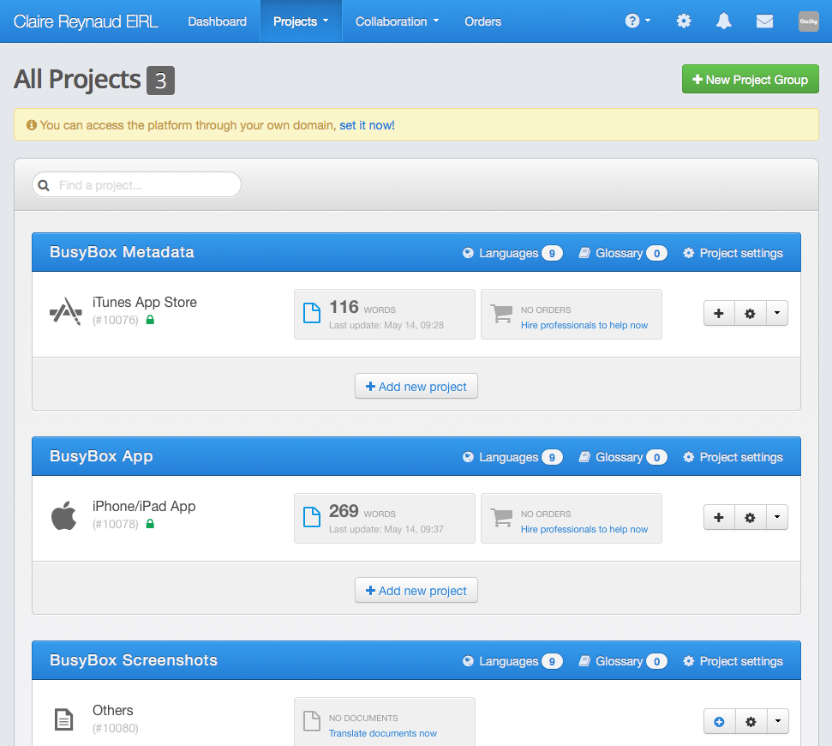832x746 pixels.
Task: Open Languages for BusyBox App
Action: click(512, 457)
